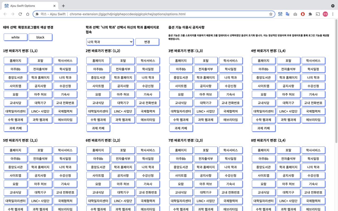Pick 기숙사 in 6번 바로가기 section
The width and height of the screenshot is (338, 211).
click(x=148, y=184)
